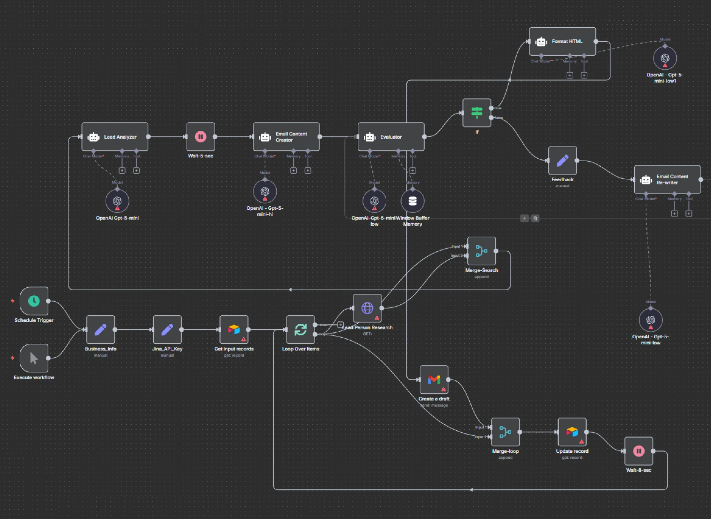Viewport: 711px width, 519px height.
Task: Select the Email Content Re-writer agent
Action: click(x=667, y=179)
